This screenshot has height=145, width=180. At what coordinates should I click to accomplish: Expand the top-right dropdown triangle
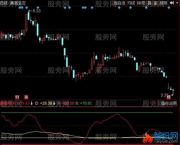point(177,3)
